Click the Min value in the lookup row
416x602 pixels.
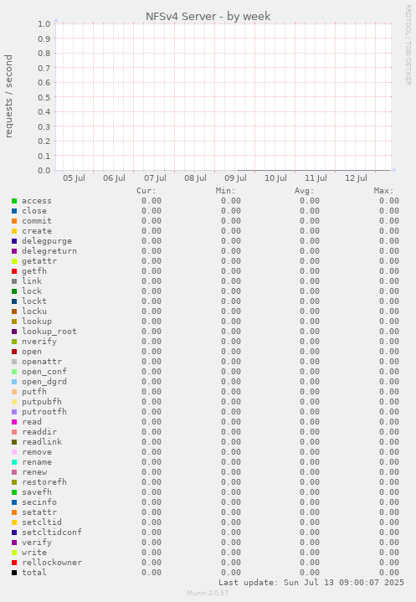point(231,322)
